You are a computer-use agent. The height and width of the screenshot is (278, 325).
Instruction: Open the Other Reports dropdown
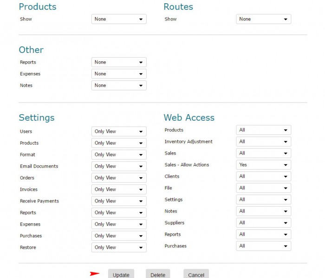(119, 62)
